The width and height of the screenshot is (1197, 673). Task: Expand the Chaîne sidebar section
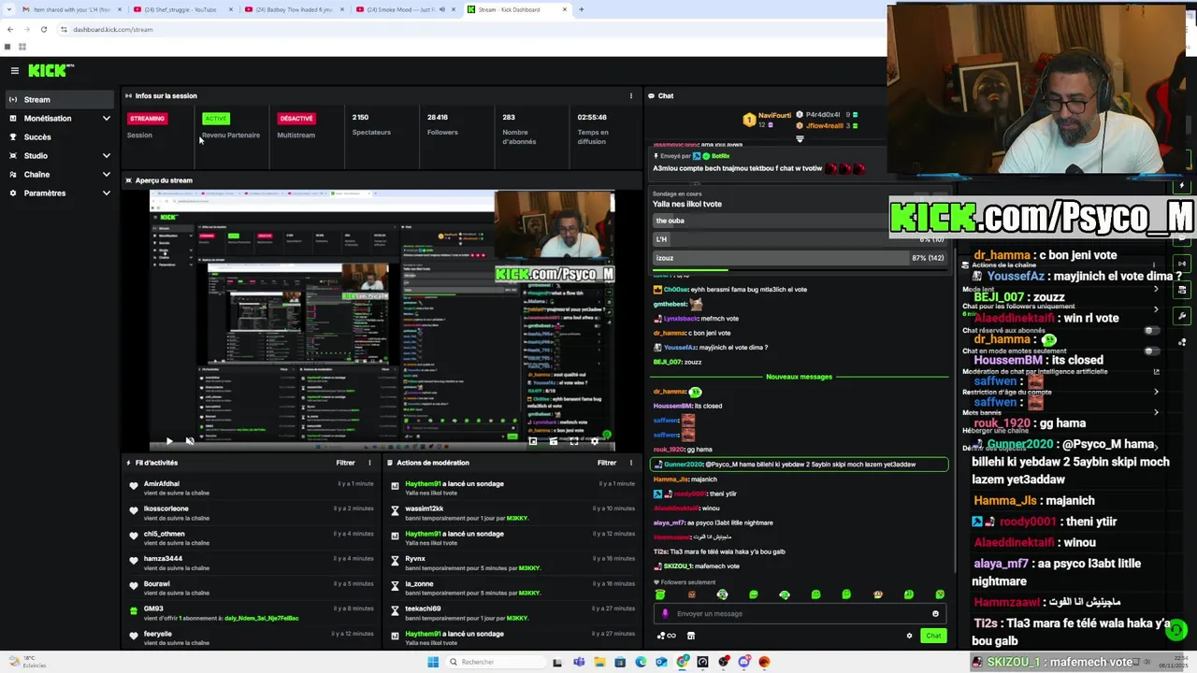58,174
